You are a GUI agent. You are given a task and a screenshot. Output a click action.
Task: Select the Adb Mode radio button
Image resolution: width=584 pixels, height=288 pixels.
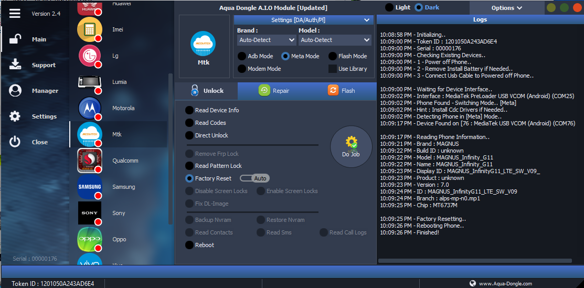click(242, 56)
